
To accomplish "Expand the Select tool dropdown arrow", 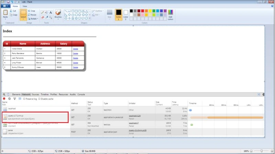I will tap(23, 19).
